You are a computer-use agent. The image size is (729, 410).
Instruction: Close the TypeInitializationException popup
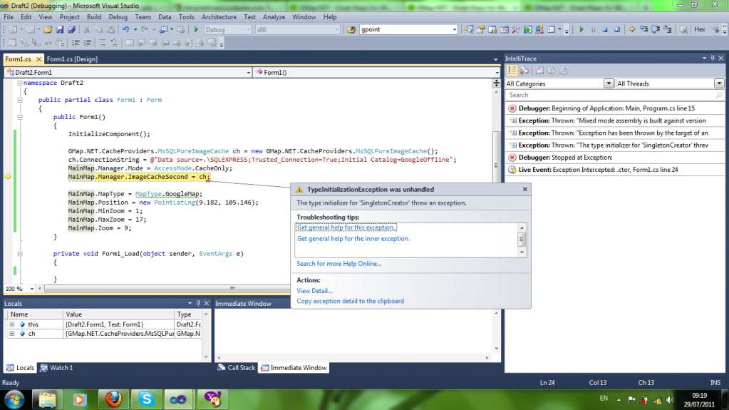coord(525,189)
